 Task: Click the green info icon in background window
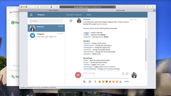pos(13,22)
